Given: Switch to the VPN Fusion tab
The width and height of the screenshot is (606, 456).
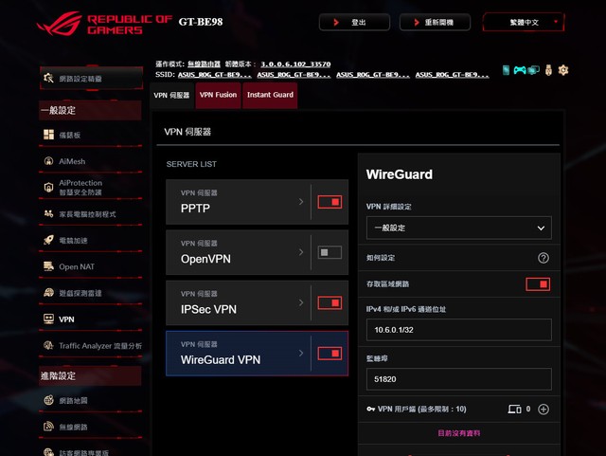Looking at the screenshot, I should pyautogui.click(x=218, y=95).
